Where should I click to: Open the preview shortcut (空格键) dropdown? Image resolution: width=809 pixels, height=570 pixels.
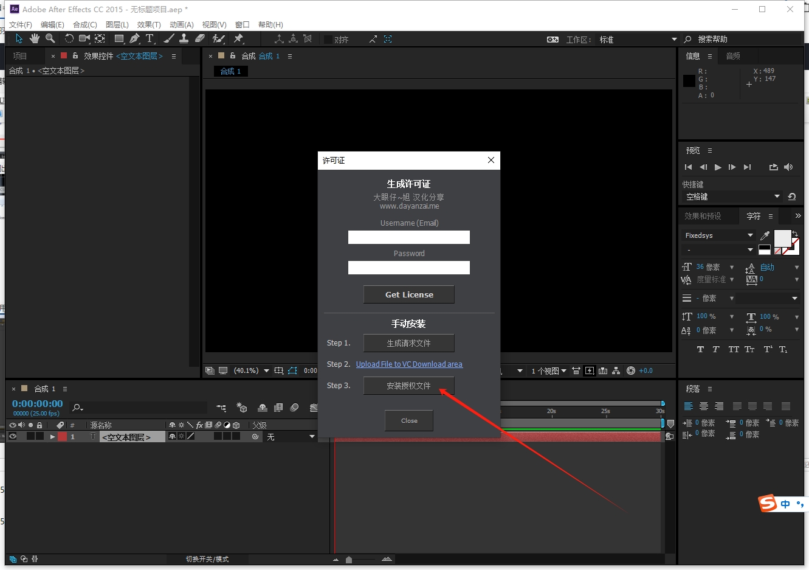tap(732, 196)
